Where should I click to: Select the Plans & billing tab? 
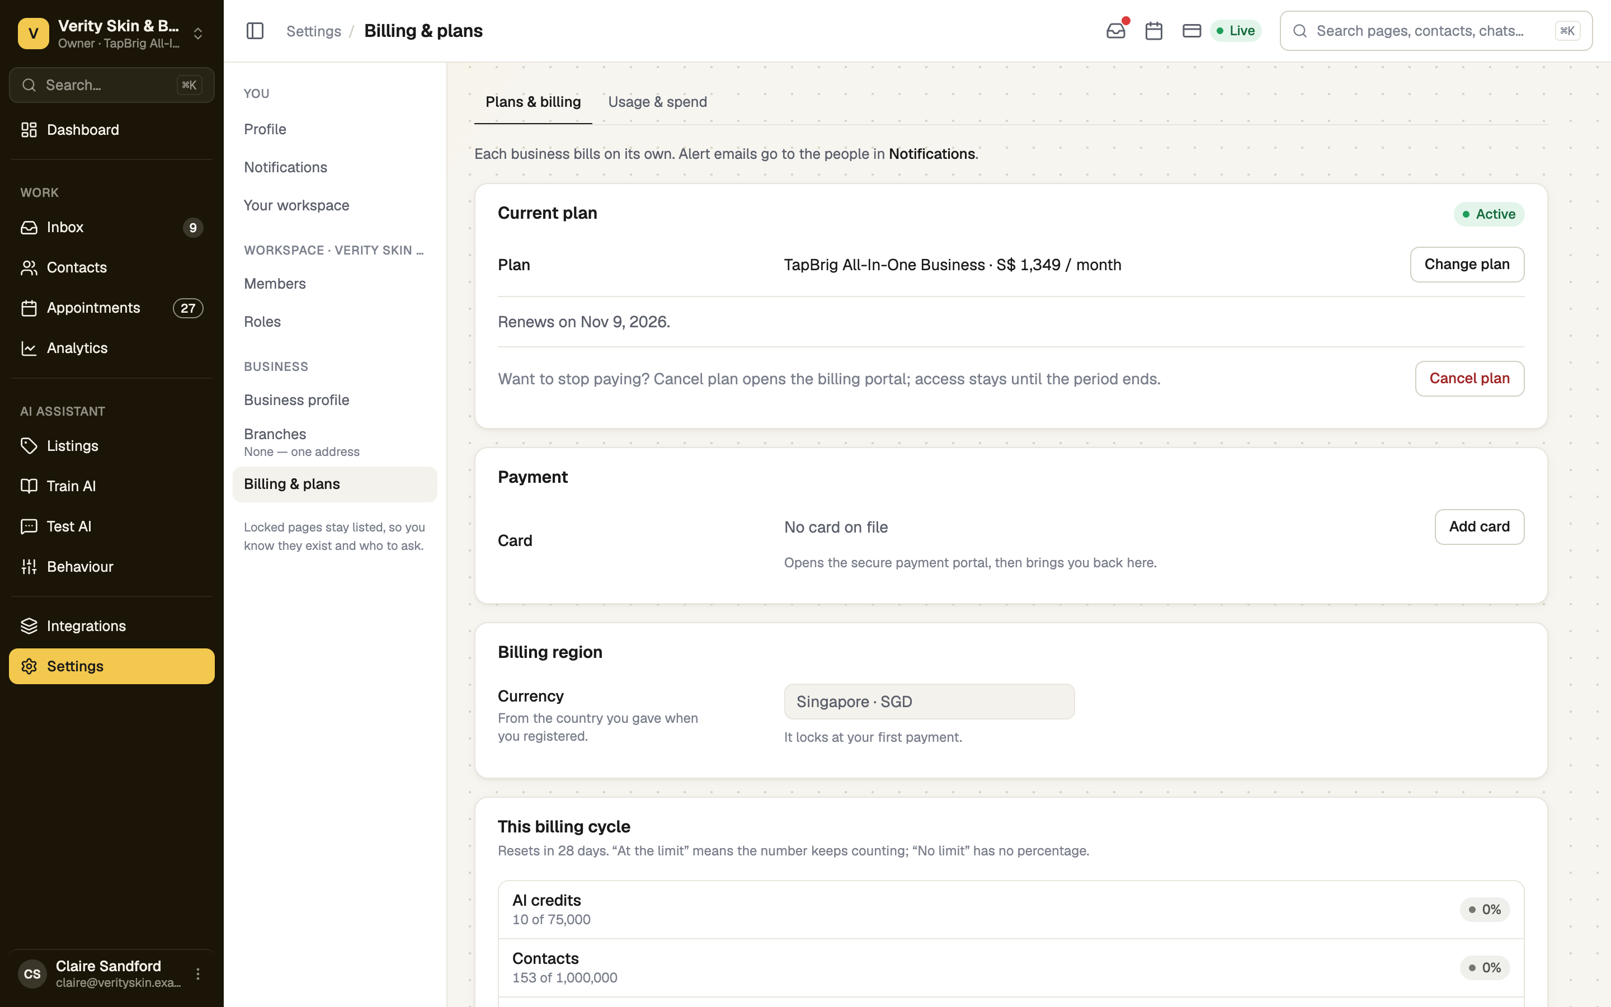(x=533, y=102)
